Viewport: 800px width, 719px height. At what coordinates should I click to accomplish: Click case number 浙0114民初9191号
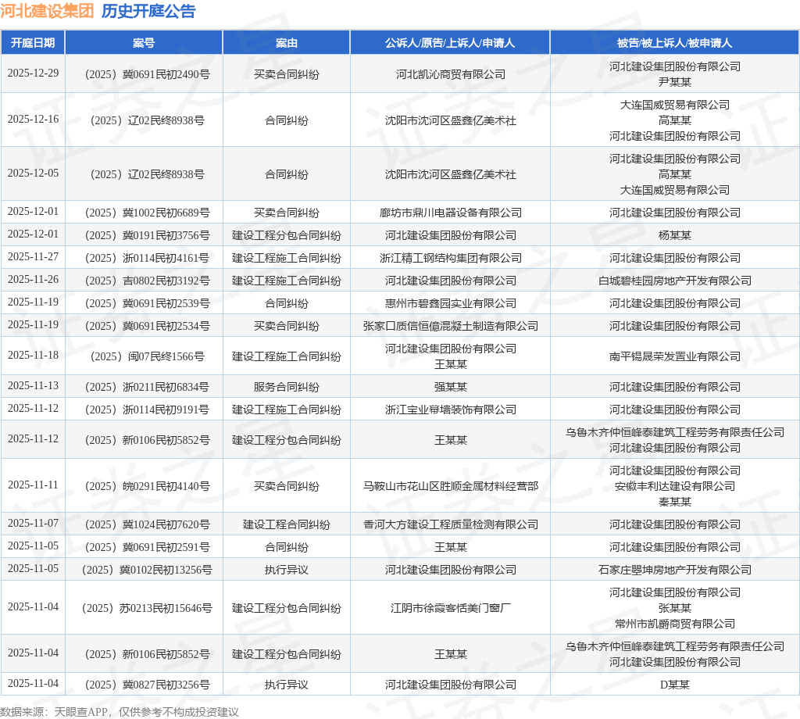(148, 410)
